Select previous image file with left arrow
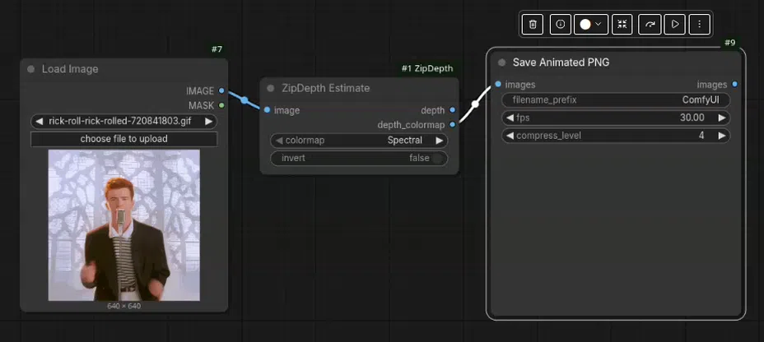Image resolution: width=764 pixels, height=342 pixels. coord(40,121)
